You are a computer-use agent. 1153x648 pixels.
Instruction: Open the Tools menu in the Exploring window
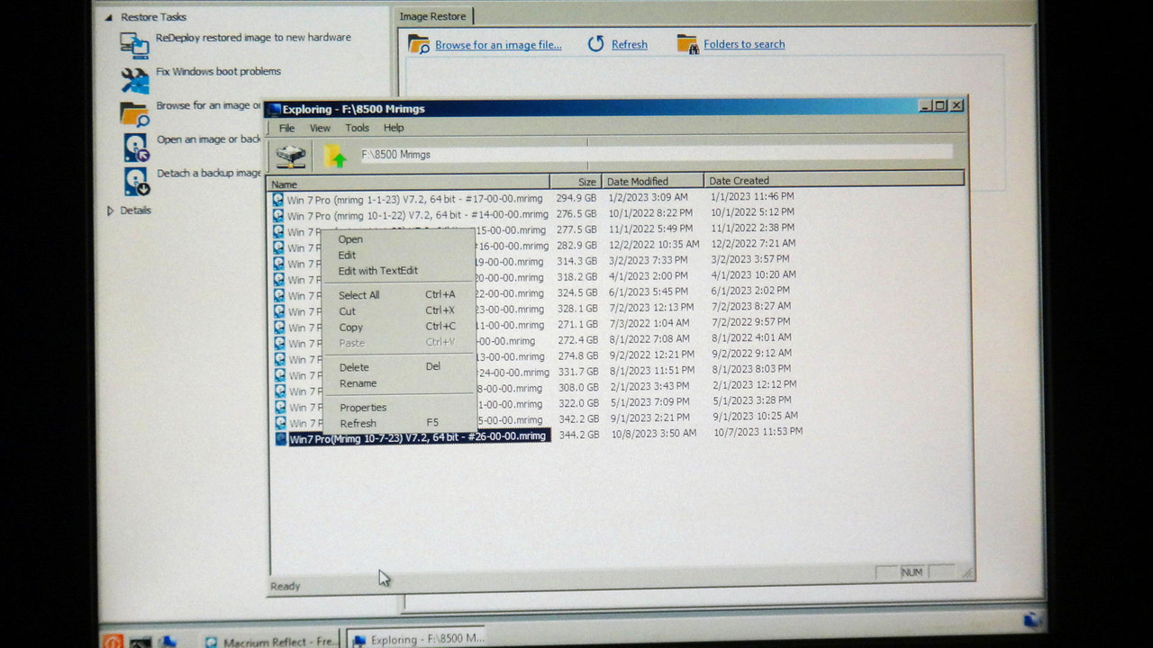tap(357, 128)
